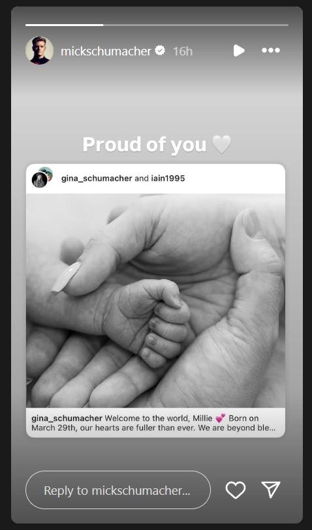The width and height of the screenshot is (312, 530).
Task: Click gina_schumacher username in the caption
Action: click(67, 418)
